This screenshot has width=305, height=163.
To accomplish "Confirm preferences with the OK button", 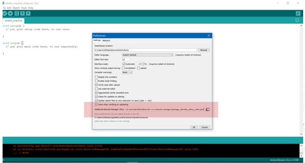I will coord(194,127).
